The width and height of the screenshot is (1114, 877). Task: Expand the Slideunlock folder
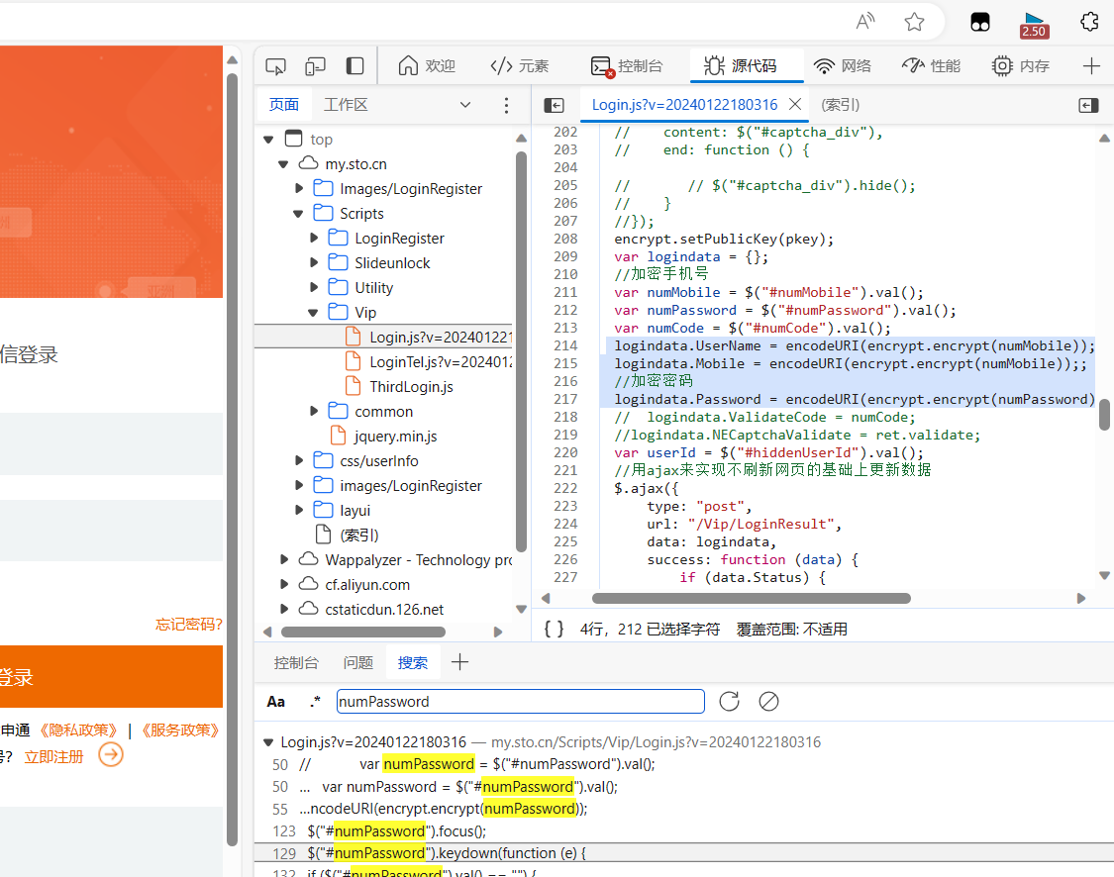pos(314,262)
